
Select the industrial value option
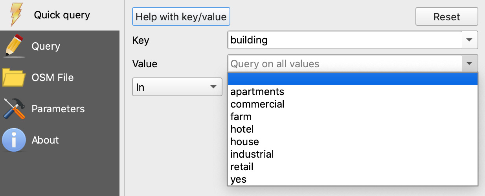353,154
